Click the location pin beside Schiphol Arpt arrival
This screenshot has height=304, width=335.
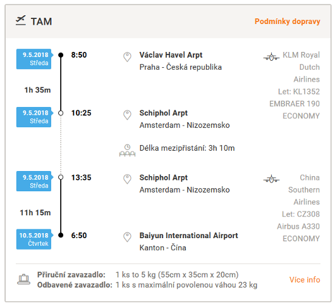[127, 115]
